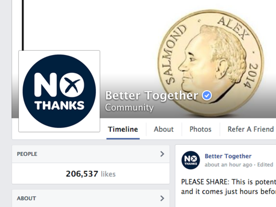The image size is (276, 207).
Task: Click the about an hour ago timestamp
Action: pyautogui.click(x=228, y=165)
